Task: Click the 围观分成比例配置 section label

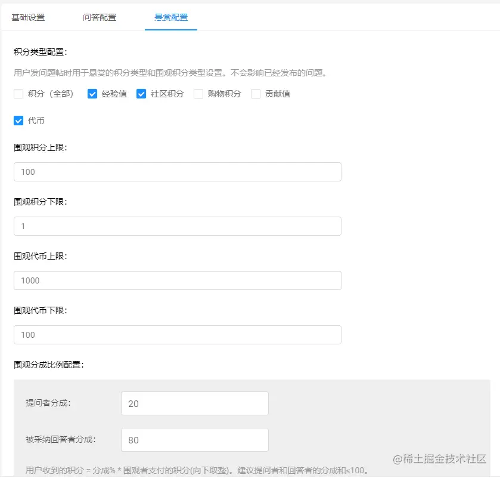Action: point(49,365)
